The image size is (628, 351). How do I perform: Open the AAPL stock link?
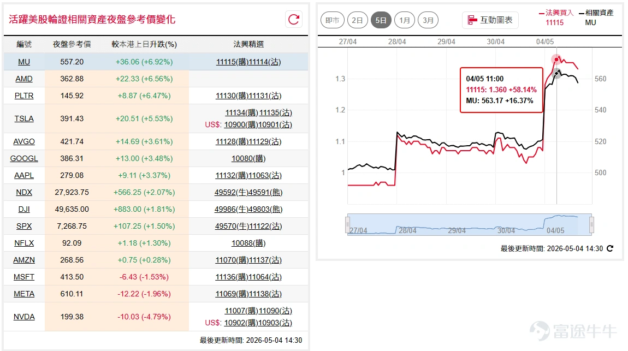(24, 175)
